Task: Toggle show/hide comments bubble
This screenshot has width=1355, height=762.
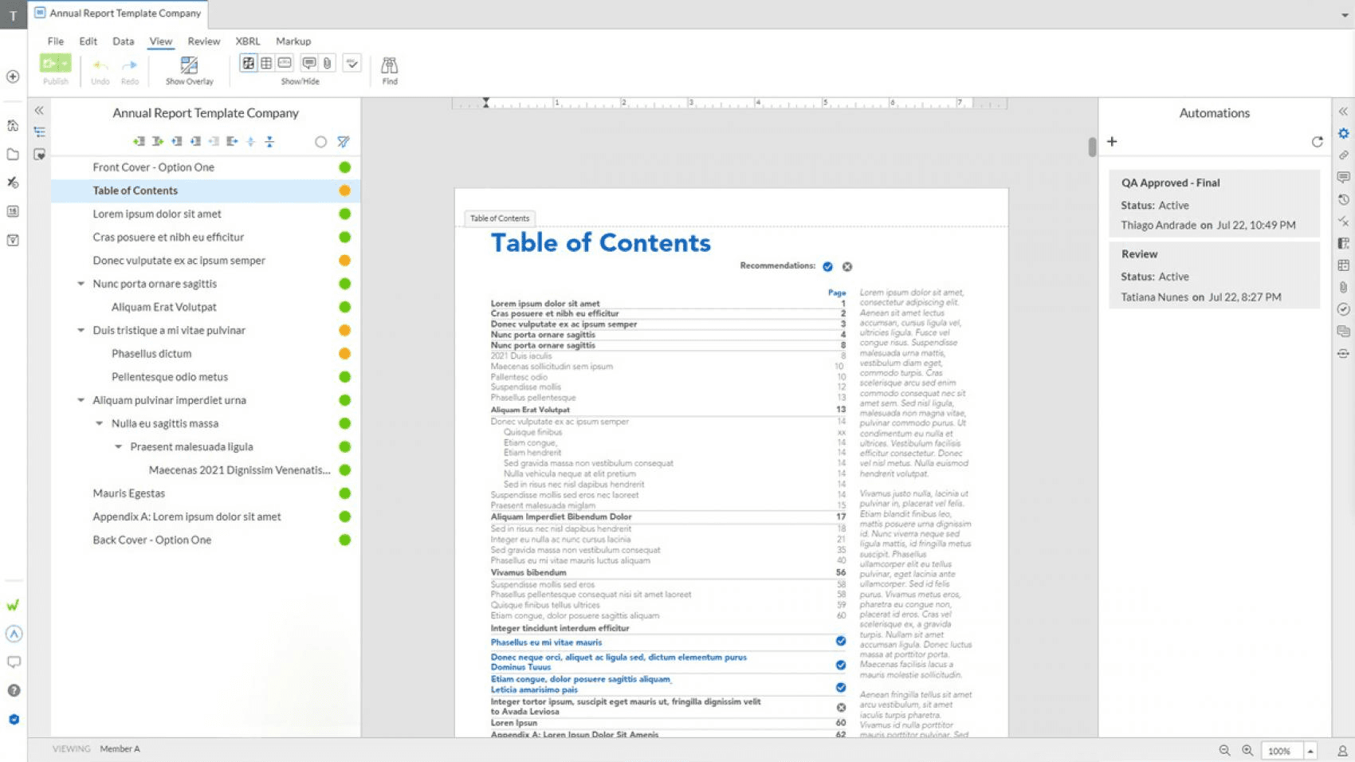Action: click(x=309, y=63)
